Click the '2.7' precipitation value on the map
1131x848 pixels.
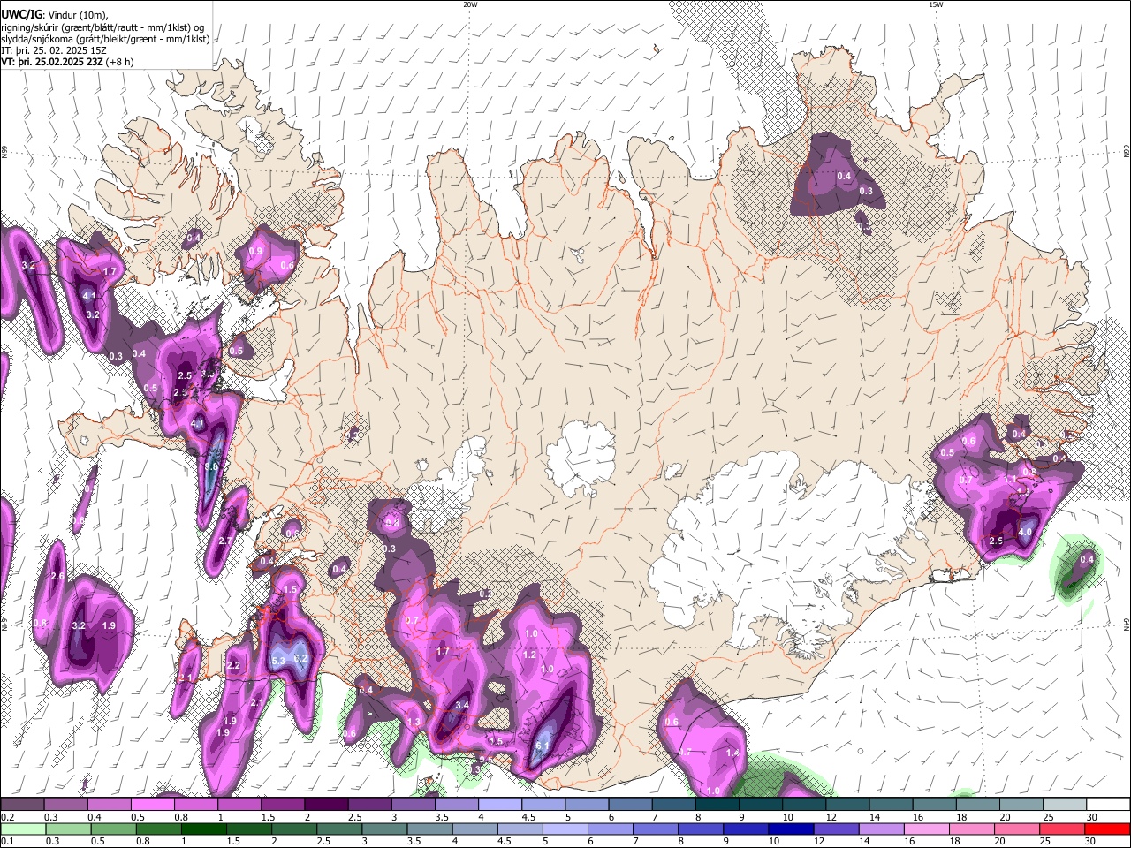[x=224, y=541]
